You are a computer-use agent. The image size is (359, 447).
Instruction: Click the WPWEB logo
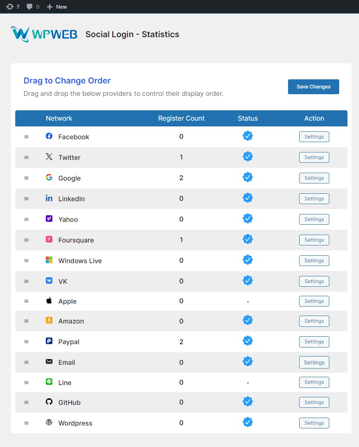click(44, 34)
